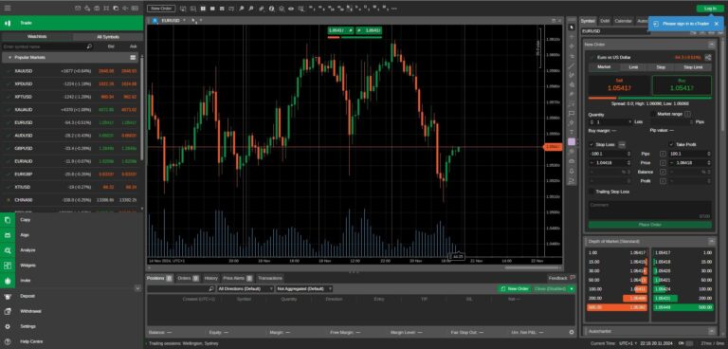The height and width of the screenshot is (349, 728).
Task: Open the Invite section in sidebar
Action: click(x=72, y=281)
